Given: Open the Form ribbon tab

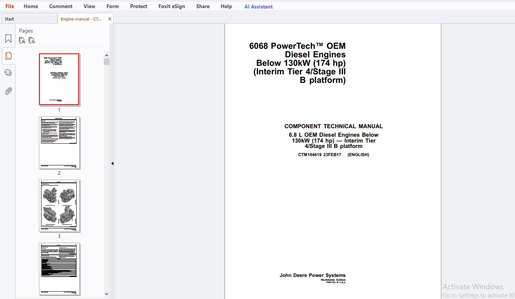Looking at the screenshot, I should [x=113, y=6].
